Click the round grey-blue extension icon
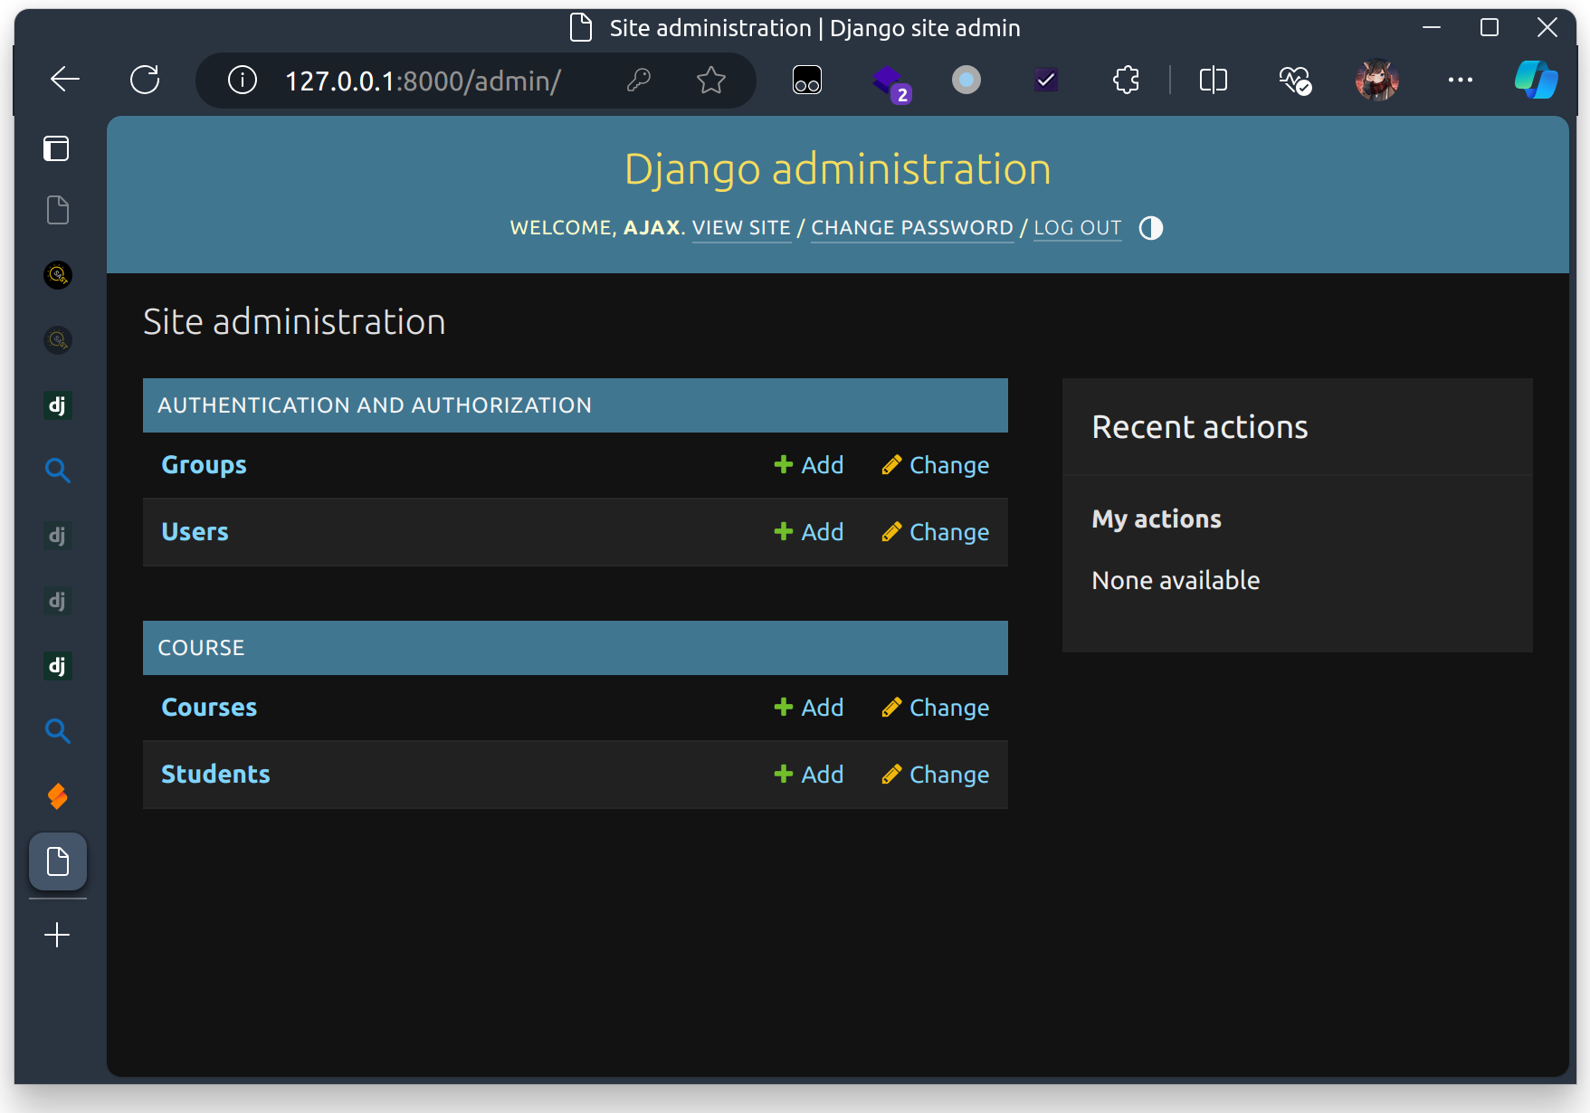This screenshot has width=1590, height=1113. (966, 80)
